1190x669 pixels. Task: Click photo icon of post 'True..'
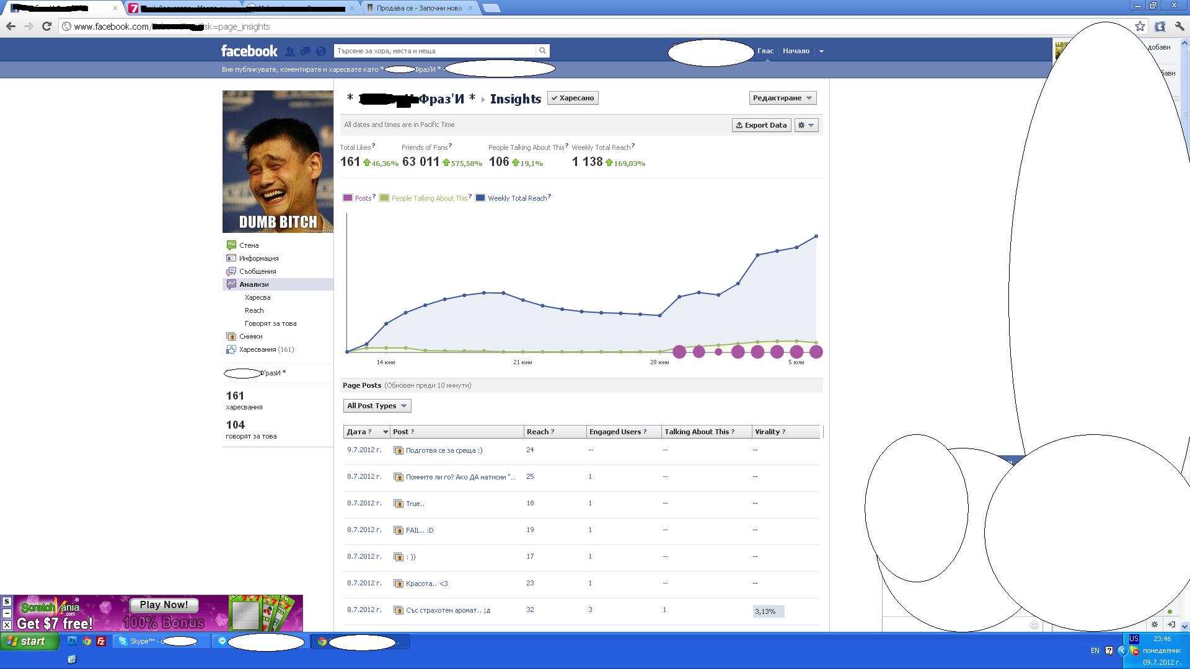tap(399, 504)
